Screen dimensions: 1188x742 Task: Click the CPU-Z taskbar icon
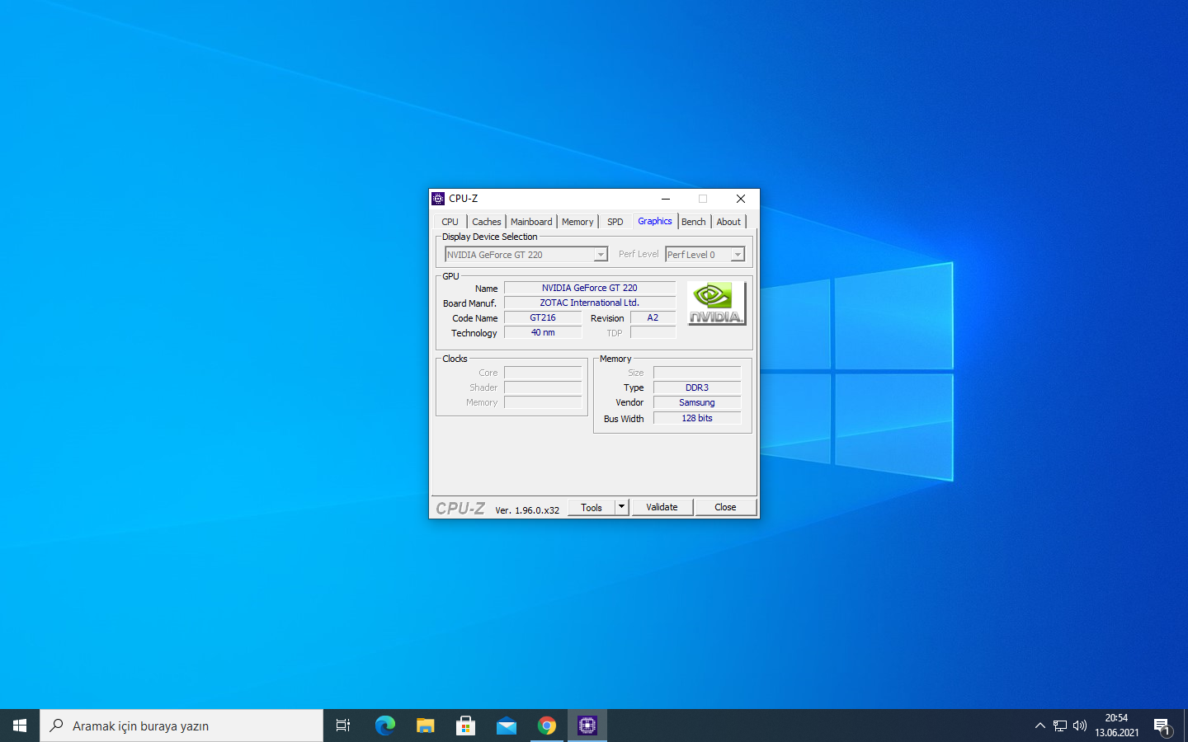tap(587, 726)
